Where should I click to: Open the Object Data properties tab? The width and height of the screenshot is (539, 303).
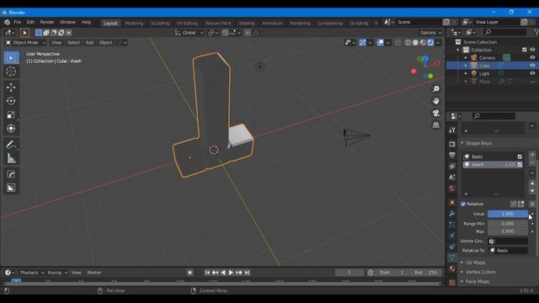point(452,258)
